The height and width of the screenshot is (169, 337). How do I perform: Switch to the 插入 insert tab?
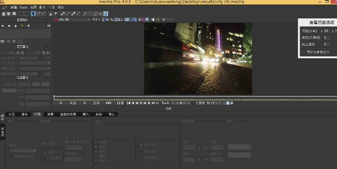(x=86, y=114)
